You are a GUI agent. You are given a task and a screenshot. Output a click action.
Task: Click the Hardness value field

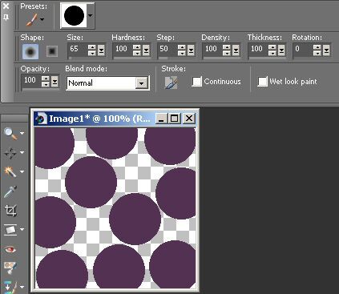123,49
